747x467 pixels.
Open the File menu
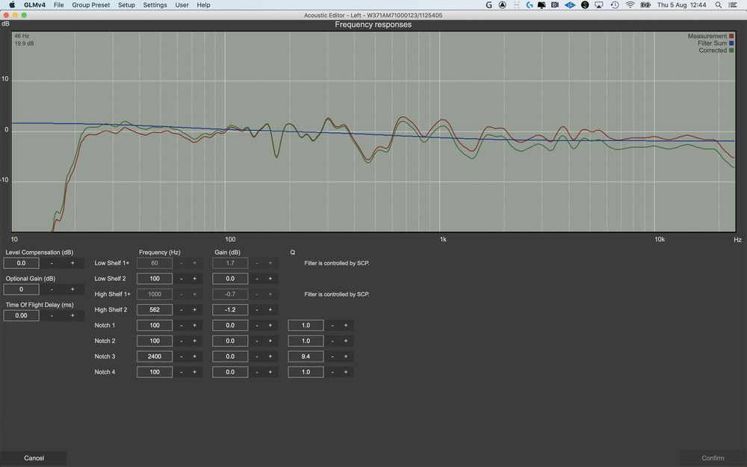(58, 4)
